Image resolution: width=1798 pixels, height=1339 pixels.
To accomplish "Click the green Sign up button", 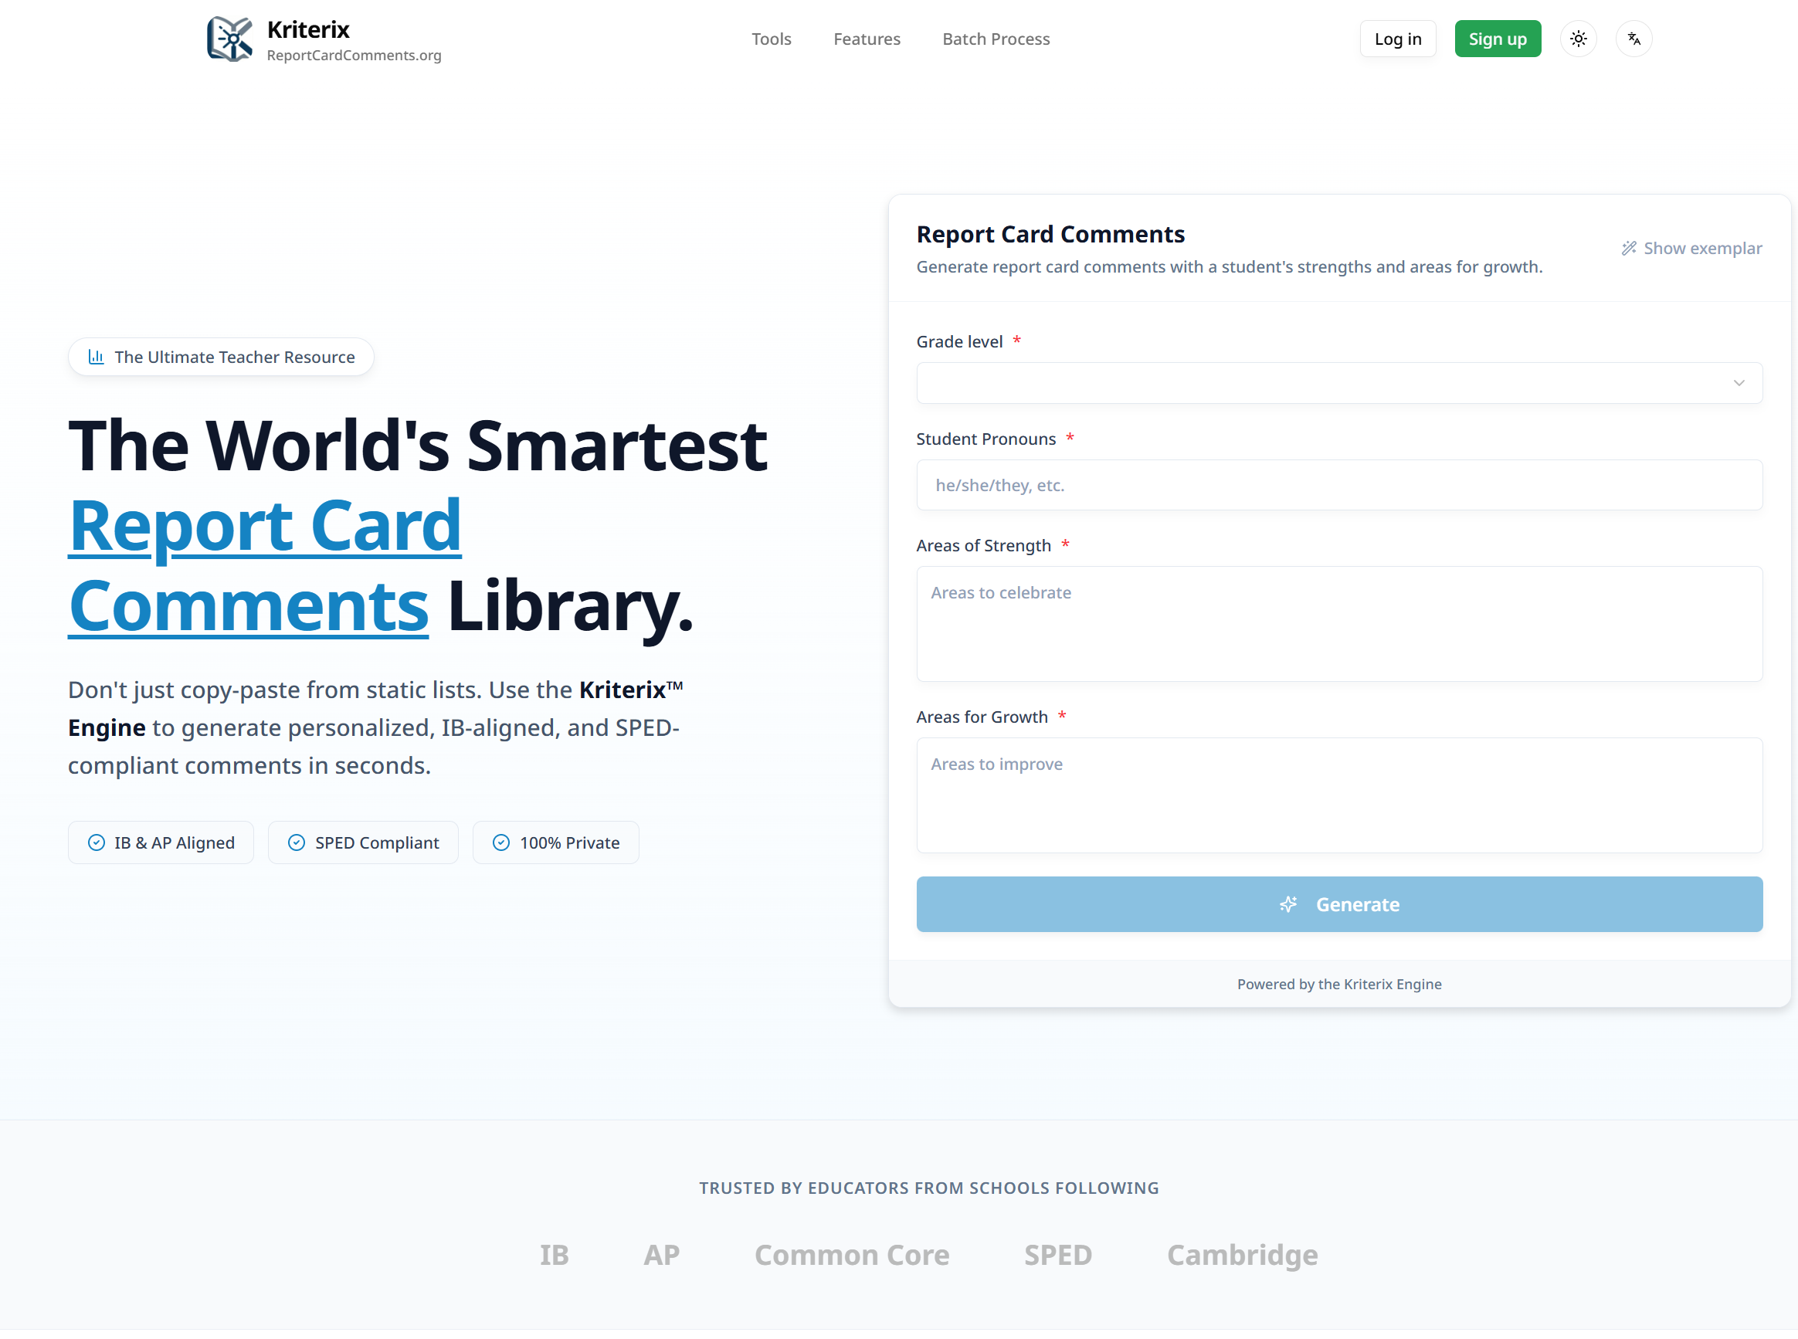I will coord(1498,38).
